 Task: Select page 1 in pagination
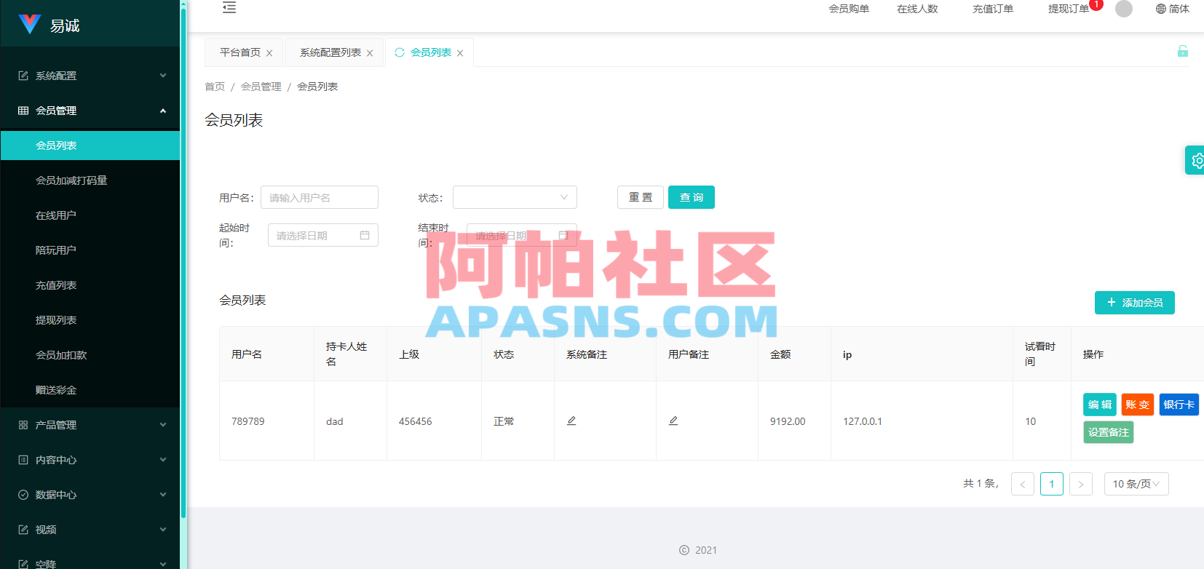point(1052,484)
